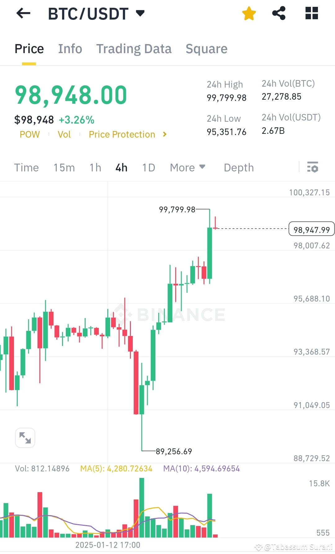This screenshot has width=335, height=554.
Task: Open Price Protection details
Action: (122, 134)
